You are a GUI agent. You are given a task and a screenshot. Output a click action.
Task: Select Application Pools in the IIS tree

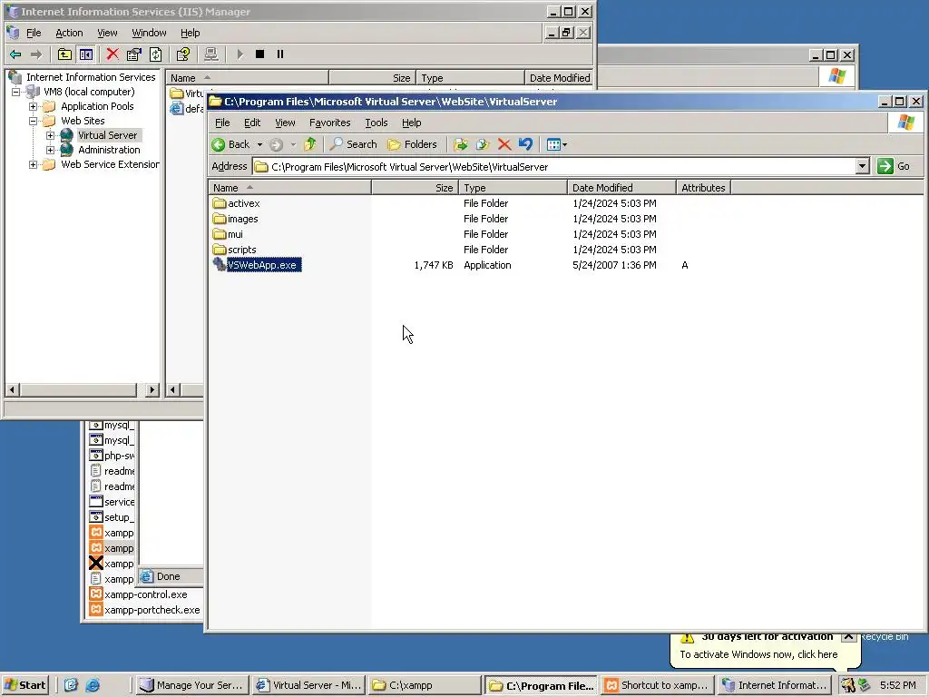(97, 107)
